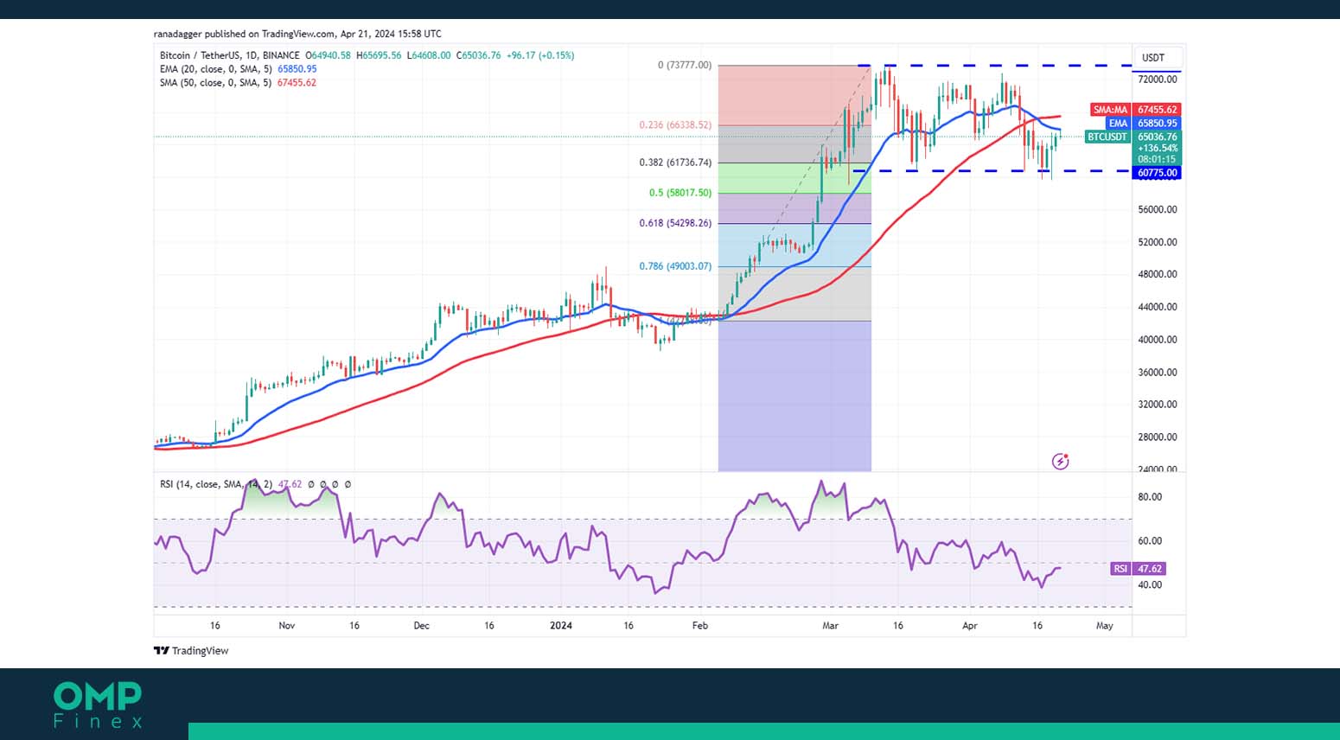The width and height of the screenshot is (1340, 740).
Task: Select the EMA (20, close, 0, SMA, 5) legend
Action: point(216,69)
